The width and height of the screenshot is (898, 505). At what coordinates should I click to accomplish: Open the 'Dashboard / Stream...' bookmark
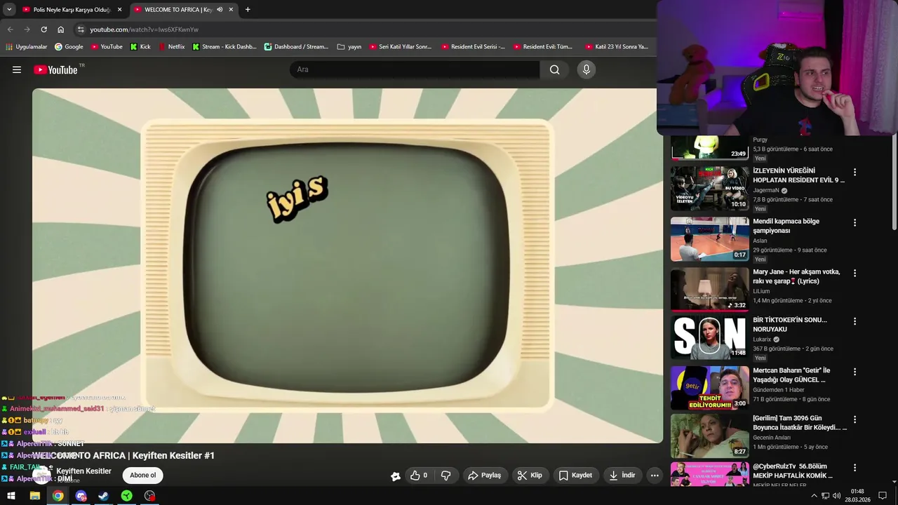point(296,47)
